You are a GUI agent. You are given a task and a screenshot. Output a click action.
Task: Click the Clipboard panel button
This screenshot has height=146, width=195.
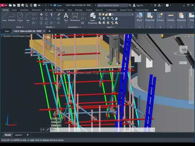click(181, 17)
